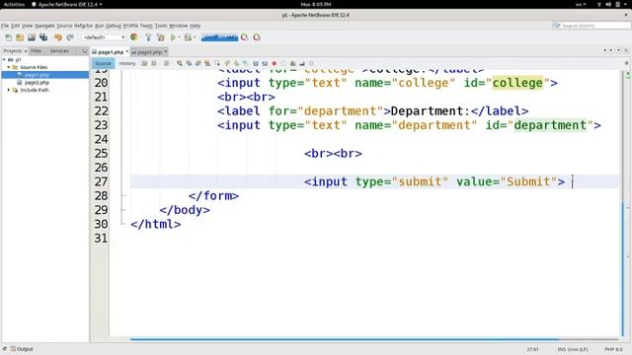Viewport: 632px width, 355px height.
Task: Open the Refactor menu
Action: [83, 26]
